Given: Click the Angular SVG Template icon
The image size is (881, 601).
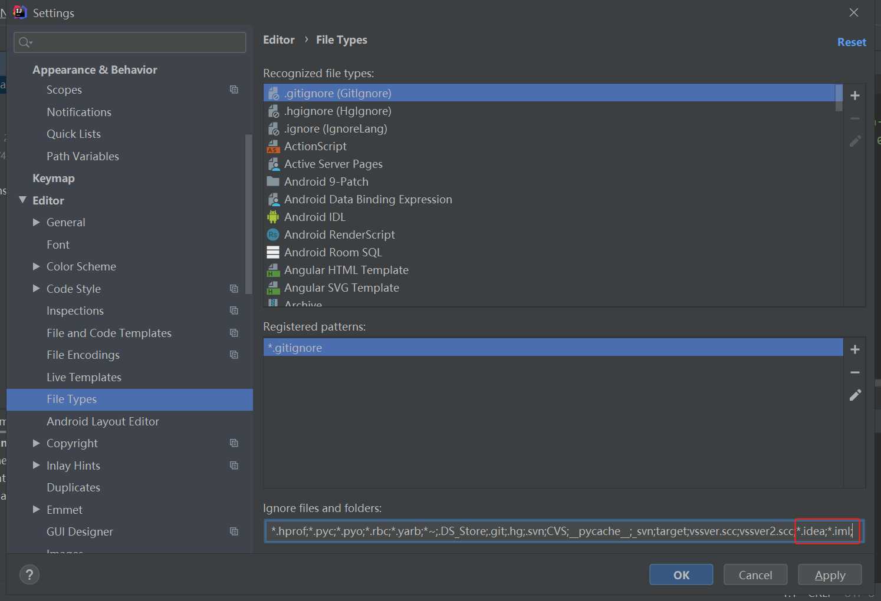Looking at the screenshot, I should (x=273, y=288).
